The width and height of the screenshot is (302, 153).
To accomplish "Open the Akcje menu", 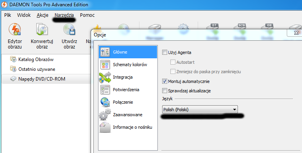I will point(43,15).
